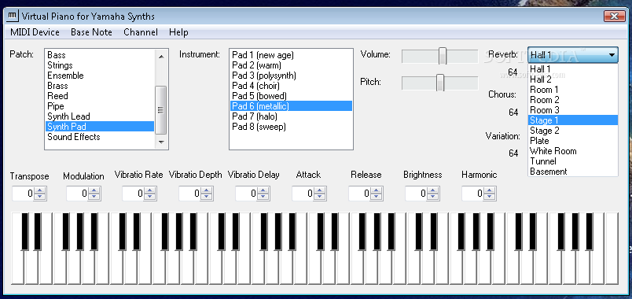The width and height of the screenshot is (632, 299).
Task: Choose Pad 3 (polysynth) instrument
Action: [x=291, y=76]
